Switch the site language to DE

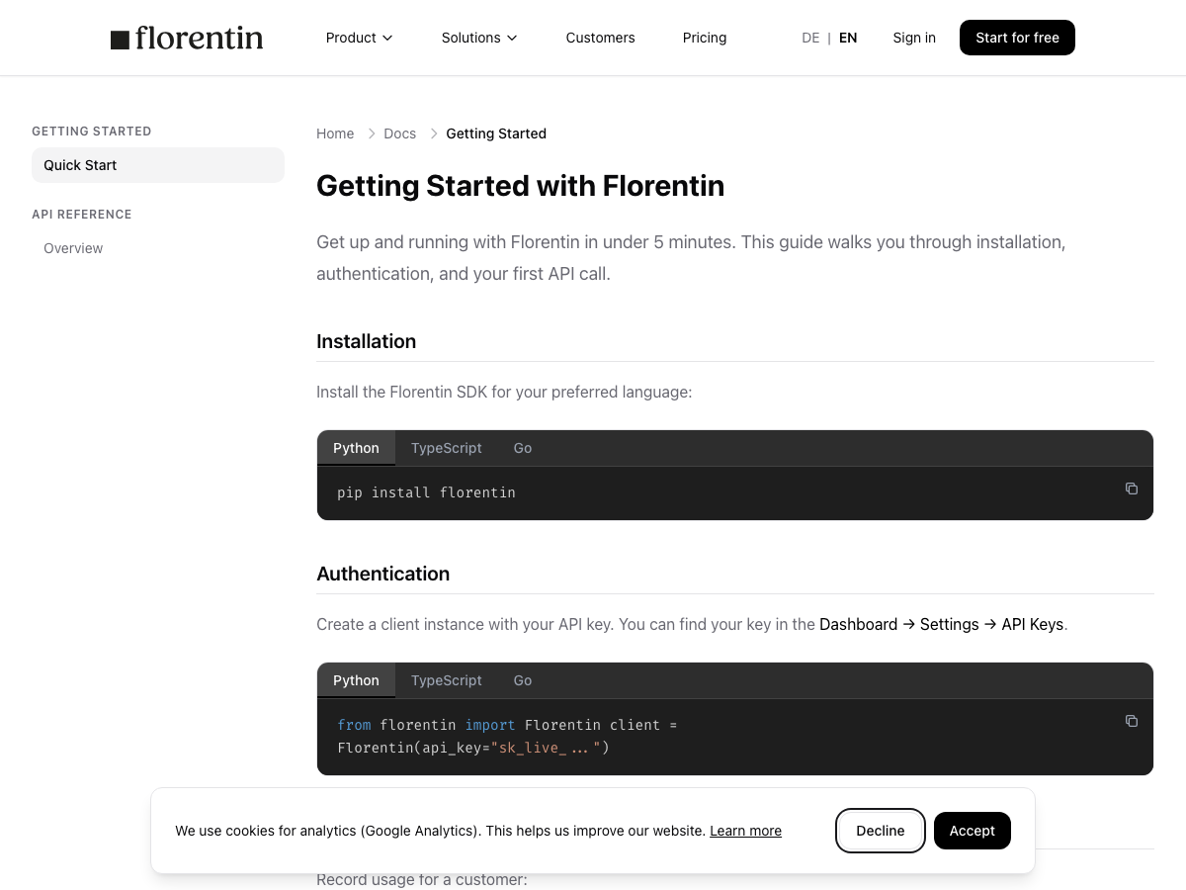pyautogui.click(x=810, y=38)
